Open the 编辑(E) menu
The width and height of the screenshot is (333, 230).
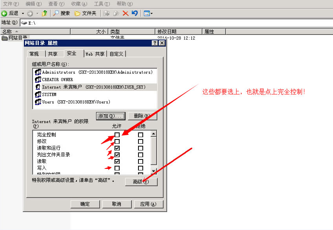[34, 4]
